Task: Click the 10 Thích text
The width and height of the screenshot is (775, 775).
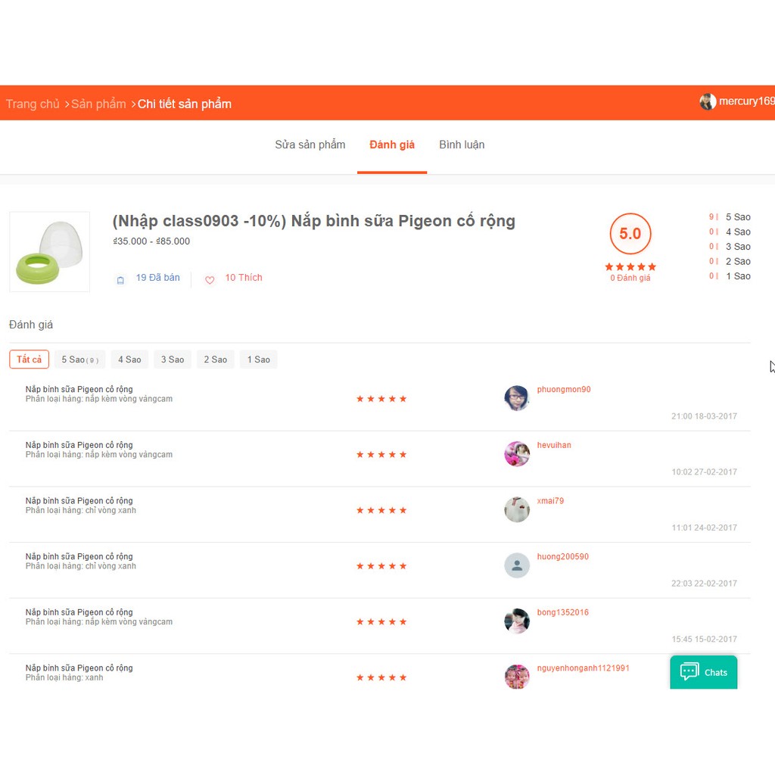Action: pyautogui.click(x=244, y=278)
